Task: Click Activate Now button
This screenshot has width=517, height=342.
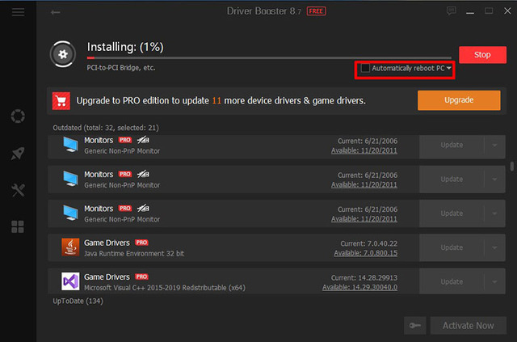Action: (469, 326)
